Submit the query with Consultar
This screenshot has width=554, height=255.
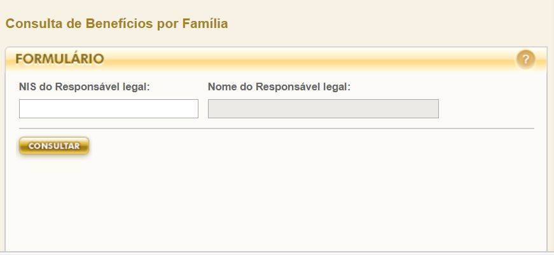[54, 146]
